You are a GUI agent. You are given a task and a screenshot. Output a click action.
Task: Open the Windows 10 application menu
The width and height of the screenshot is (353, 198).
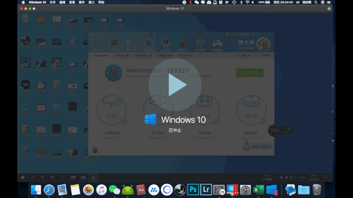38,2
